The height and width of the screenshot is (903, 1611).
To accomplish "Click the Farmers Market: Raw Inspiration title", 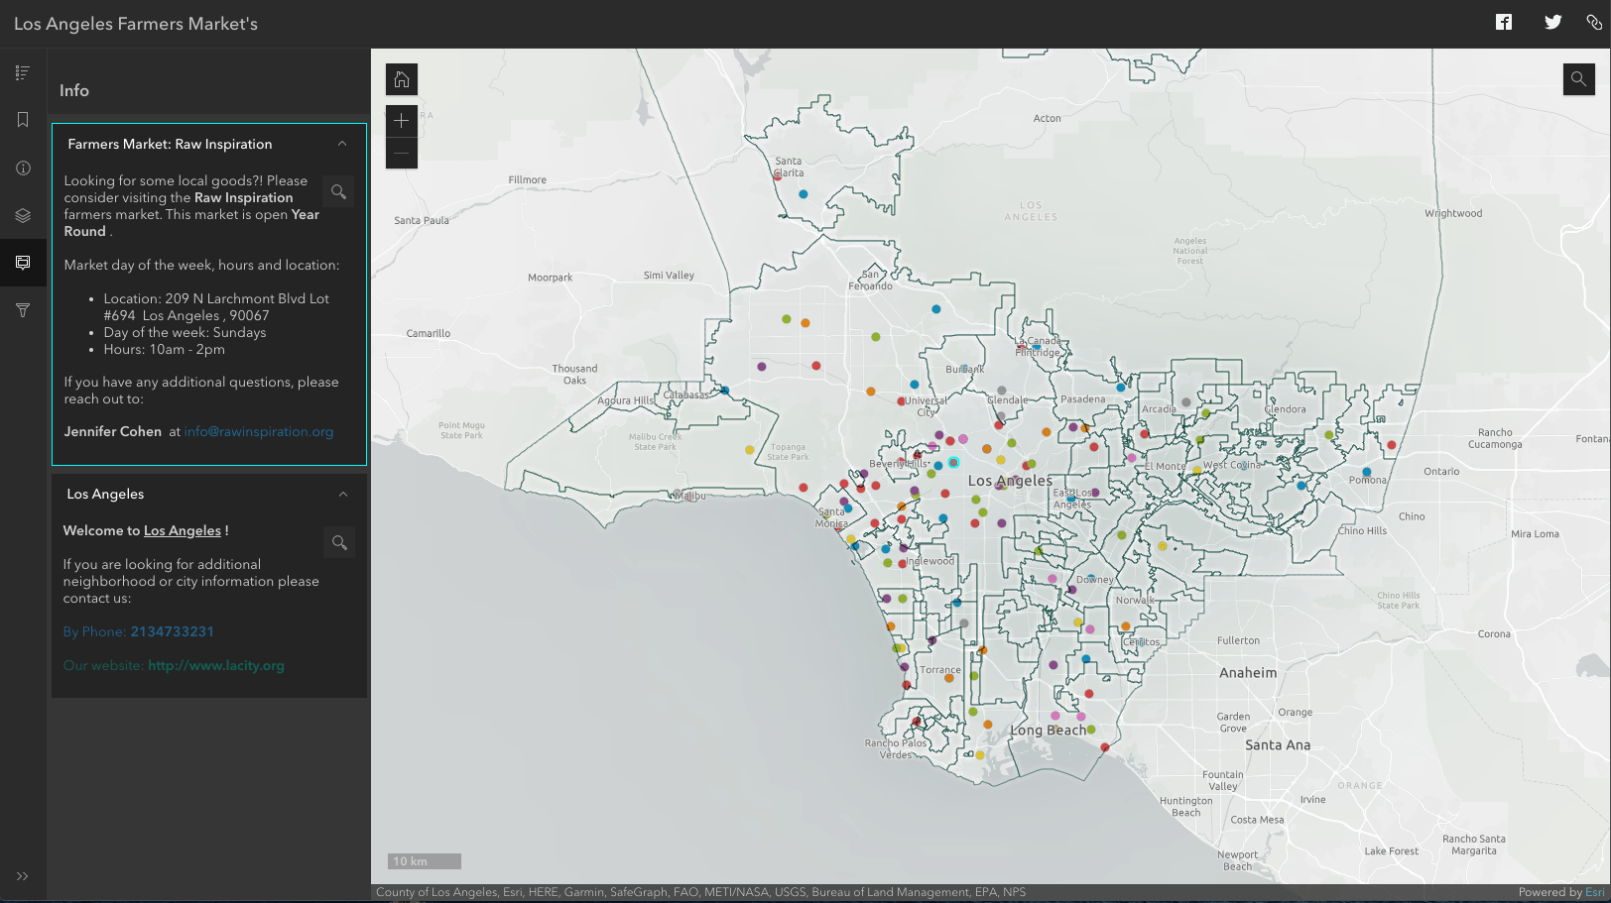I will [x=170, y=144].
